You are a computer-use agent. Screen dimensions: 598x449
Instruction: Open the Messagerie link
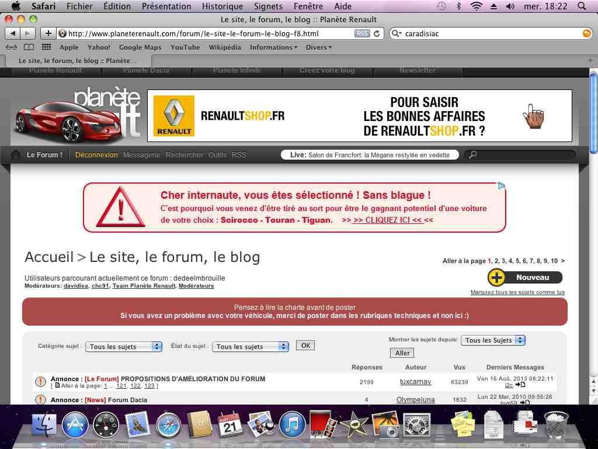pyautogui.click(x=141, y=154)
